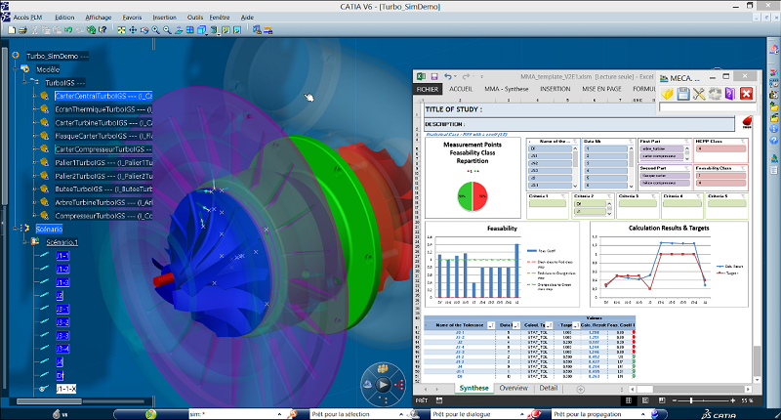Open the 'Name of the Tolerance' column filter dropdown
This screenshot has height=420, width=781.
pos(493,323)
